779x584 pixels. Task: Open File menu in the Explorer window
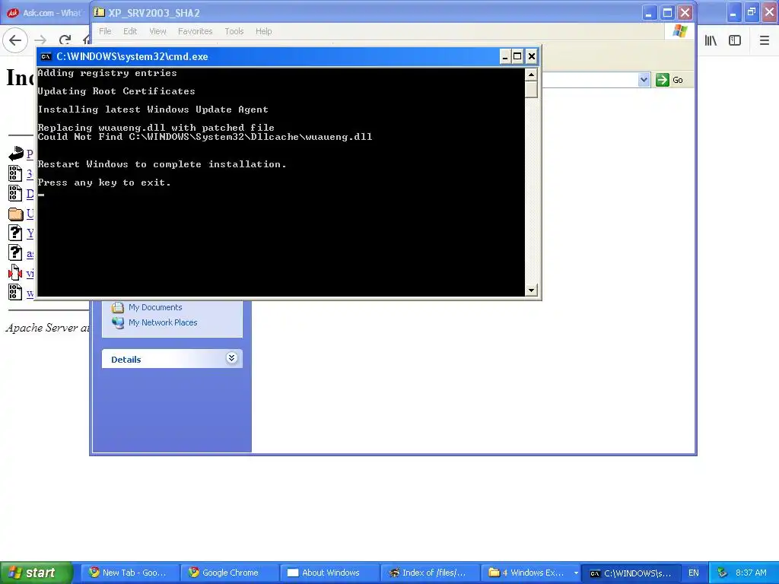(105, 31)
